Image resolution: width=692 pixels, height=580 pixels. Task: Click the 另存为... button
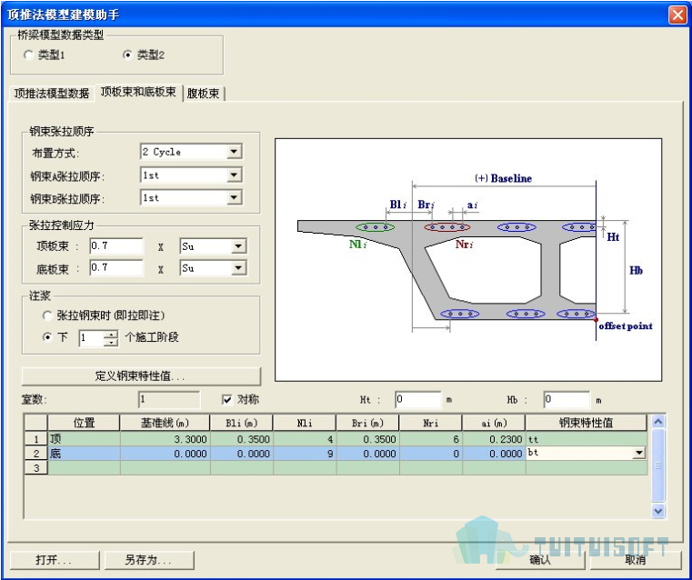(x=149, y=560)
